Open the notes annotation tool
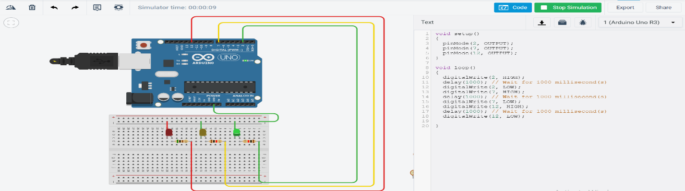This screenshot has width=685, height=191. point(97,8)
